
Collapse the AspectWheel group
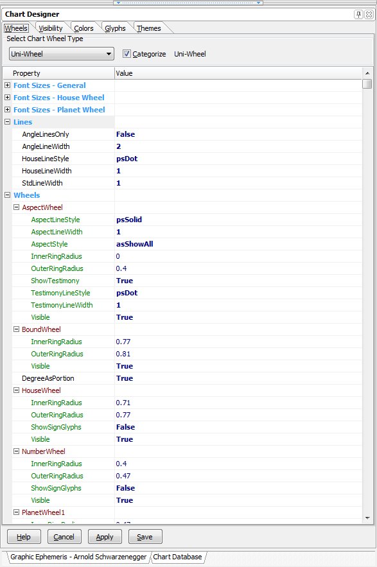[x=16, y=207]
